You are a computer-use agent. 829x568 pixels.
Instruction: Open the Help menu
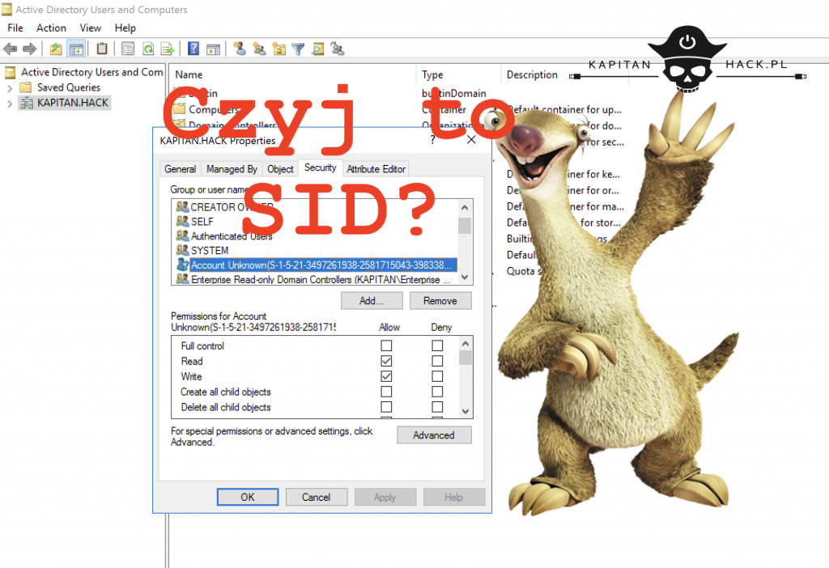coord(125,28)
